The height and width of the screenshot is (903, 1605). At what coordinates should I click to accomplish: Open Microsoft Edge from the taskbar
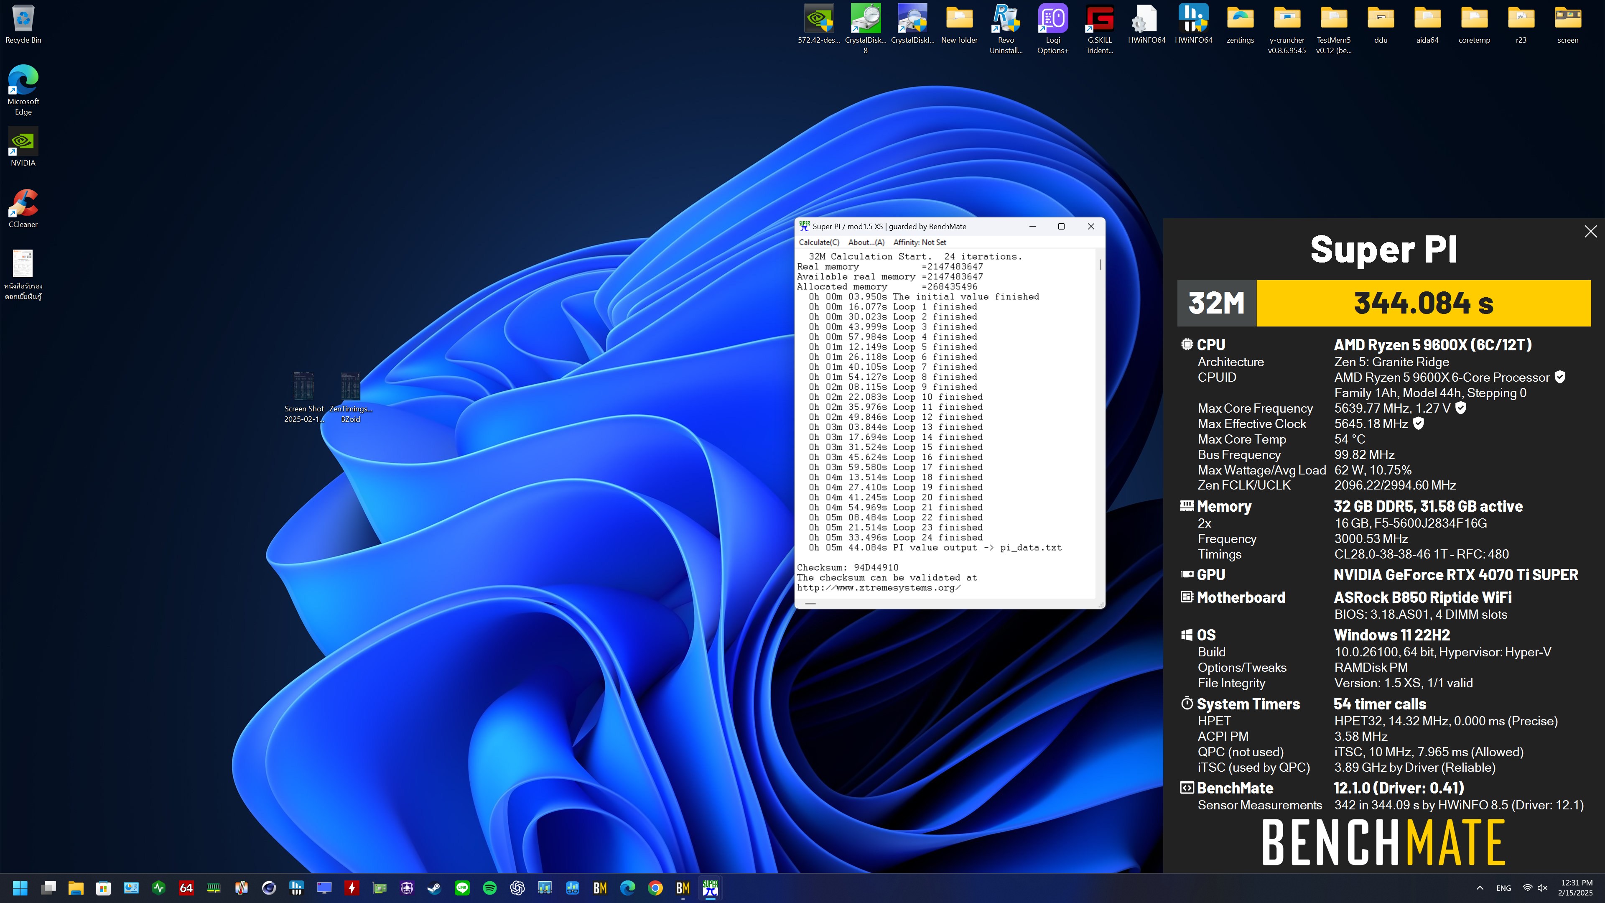pyautogui.click(x=627, y=888)
